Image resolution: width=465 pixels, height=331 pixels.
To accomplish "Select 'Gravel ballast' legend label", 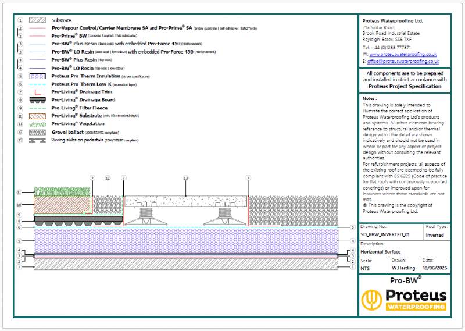I will [x=67, y=132].
